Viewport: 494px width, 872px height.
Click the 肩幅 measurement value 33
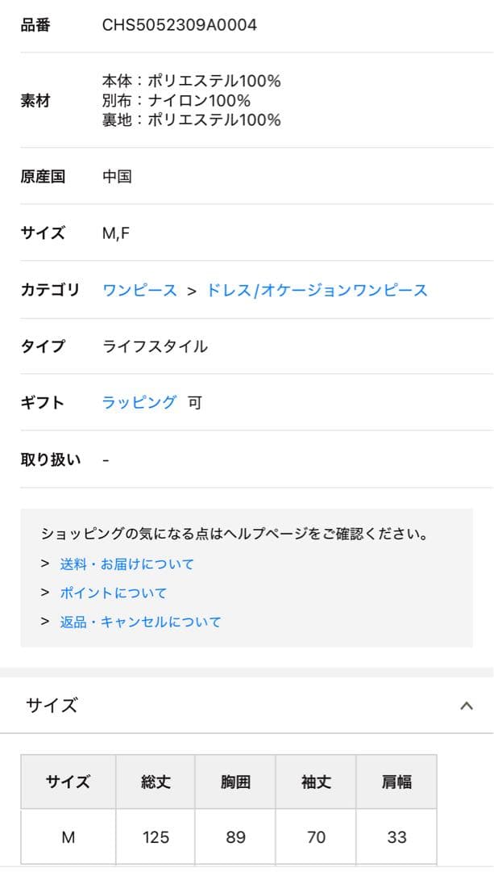pyautogui.click(x=395, y=838)
